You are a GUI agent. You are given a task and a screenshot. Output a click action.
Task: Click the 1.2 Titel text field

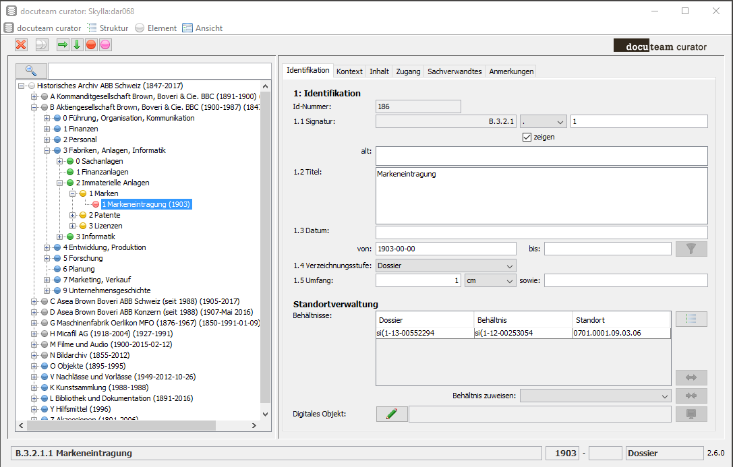(541, 195)
